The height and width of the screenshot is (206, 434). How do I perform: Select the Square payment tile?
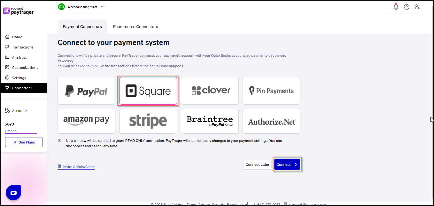[148, 91]
